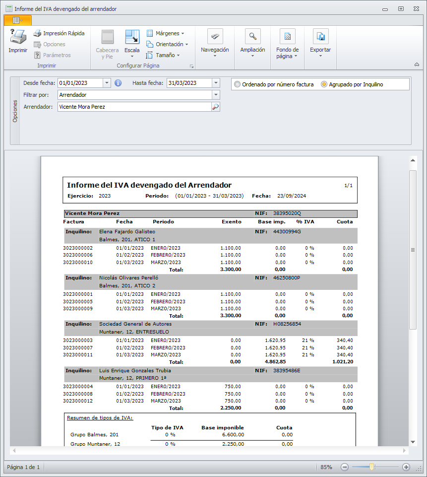Expand the Hasta fecha date picker
The image size is (427, 477).
point(216,83)
